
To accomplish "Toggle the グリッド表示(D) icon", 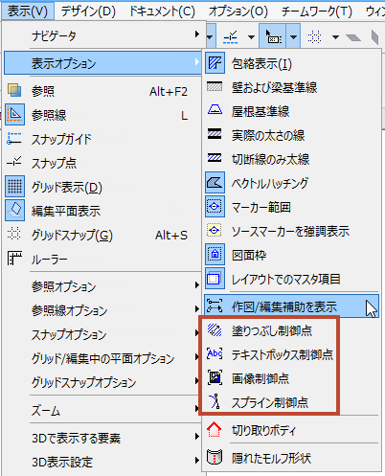I will [x=14, y=186].
